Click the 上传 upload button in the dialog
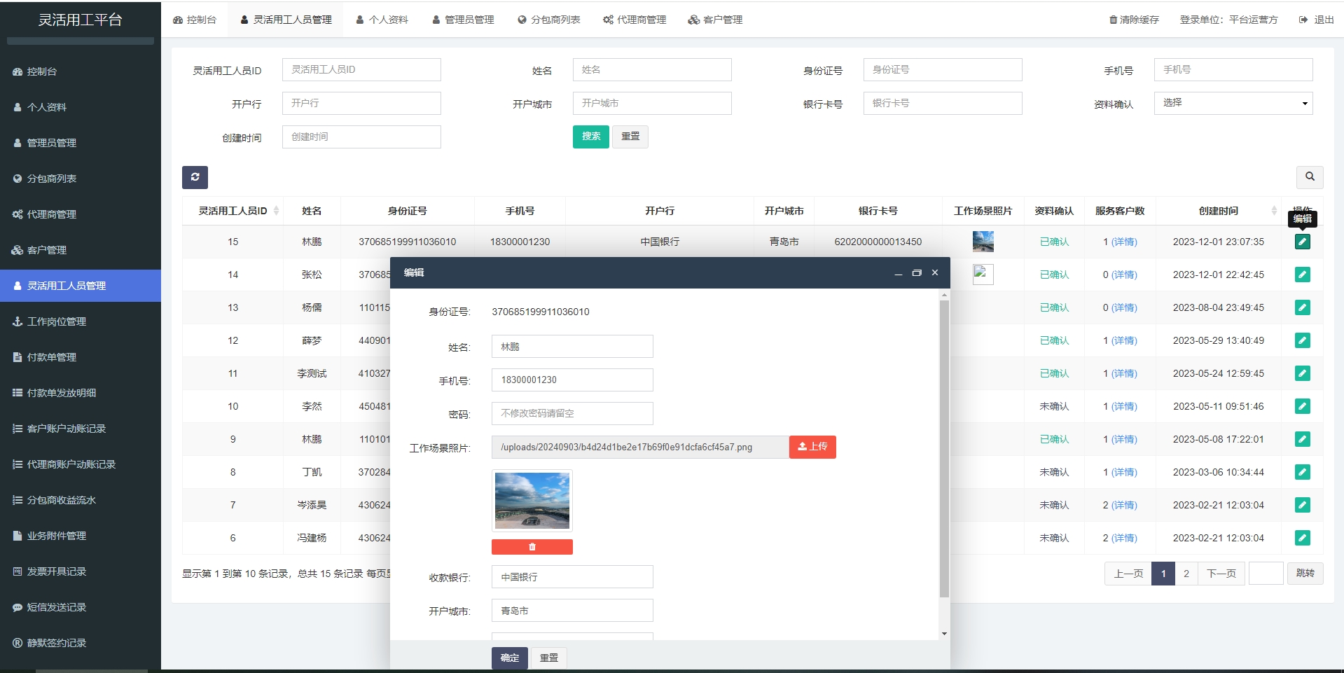The height and width of the screenshot is (673, 1344). 812,447
